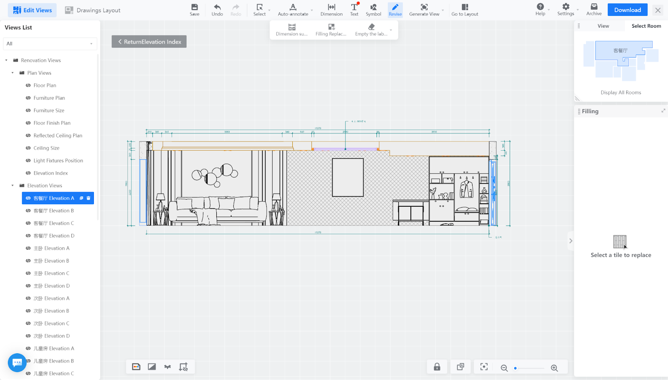Select the Dimension tool

point(331,10)
